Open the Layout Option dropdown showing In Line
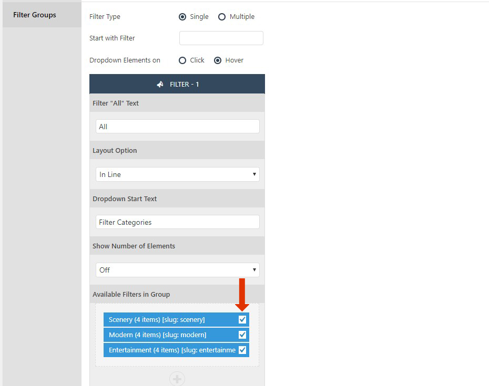This screenshot has width=489, height=386. pyautogui.click(x=177, y=174)
